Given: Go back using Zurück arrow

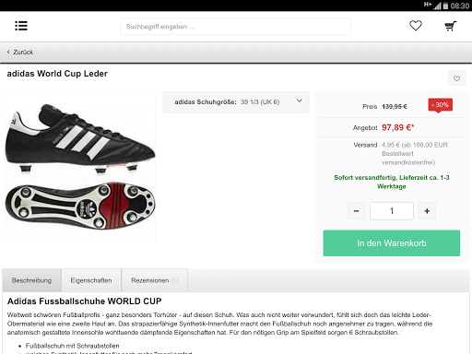Looking at the screenshot, I should coord(8,52).
